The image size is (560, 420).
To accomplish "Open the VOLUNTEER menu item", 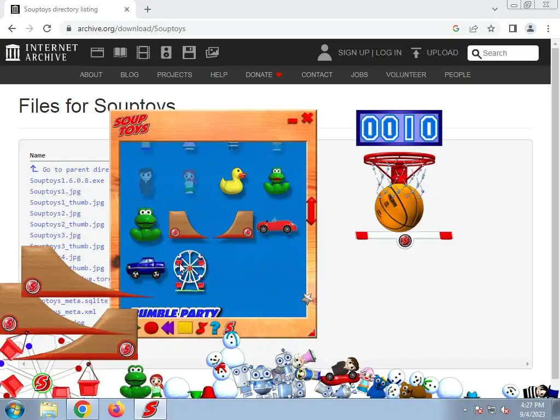I will tap(406, 74).
